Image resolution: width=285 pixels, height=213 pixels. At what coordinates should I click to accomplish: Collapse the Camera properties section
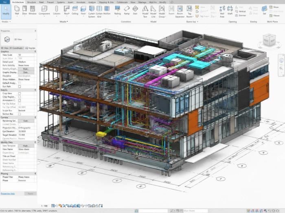click(x=35, y=117)
